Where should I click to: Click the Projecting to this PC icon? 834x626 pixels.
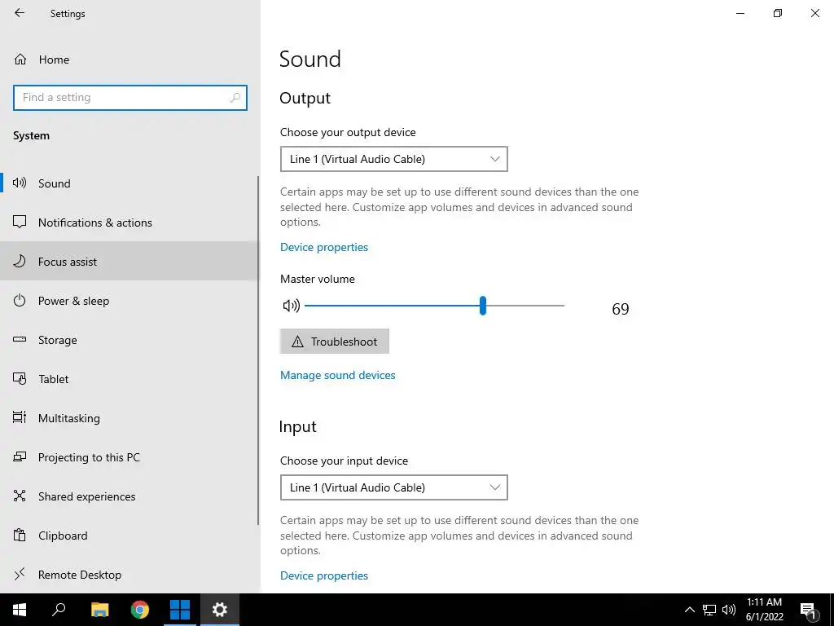coord(20,456)
